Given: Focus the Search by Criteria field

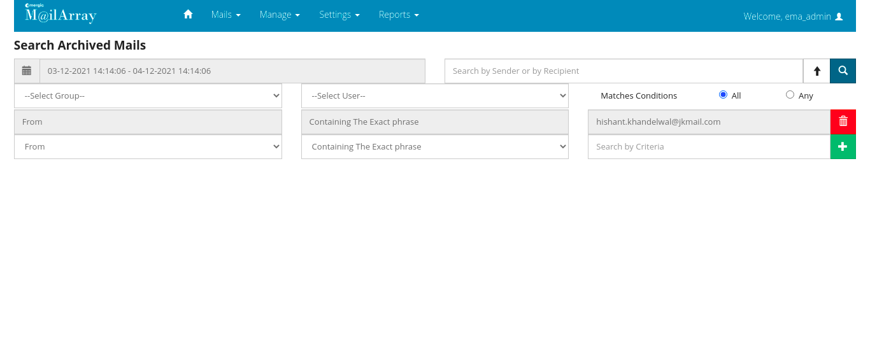Looking at the screenshot, I should (x=709, y=146).
